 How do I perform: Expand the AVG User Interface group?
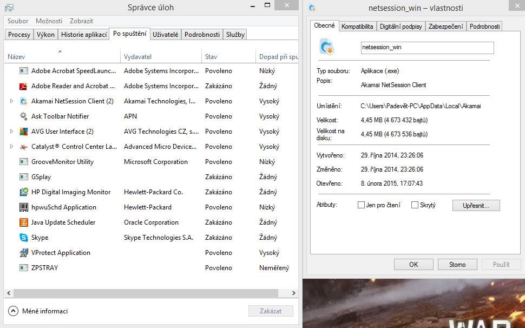11,132
